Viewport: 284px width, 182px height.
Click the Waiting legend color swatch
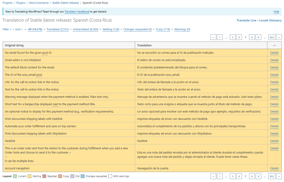29,176
